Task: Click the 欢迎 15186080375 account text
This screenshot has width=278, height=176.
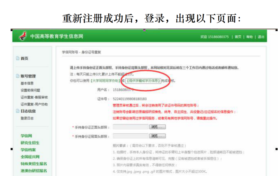Action: (x=214, y=37)
